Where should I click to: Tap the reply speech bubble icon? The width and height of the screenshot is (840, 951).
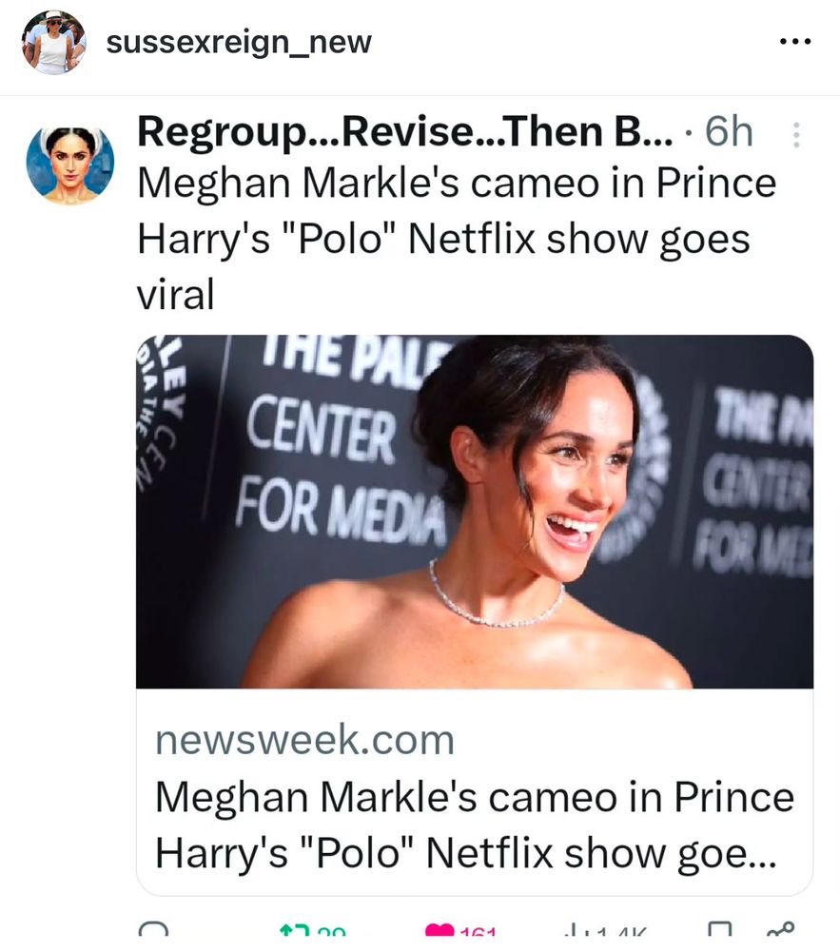153,930
